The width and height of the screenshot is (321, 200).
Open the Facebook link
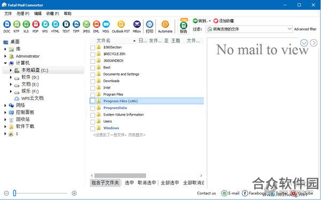click(254, 193)
